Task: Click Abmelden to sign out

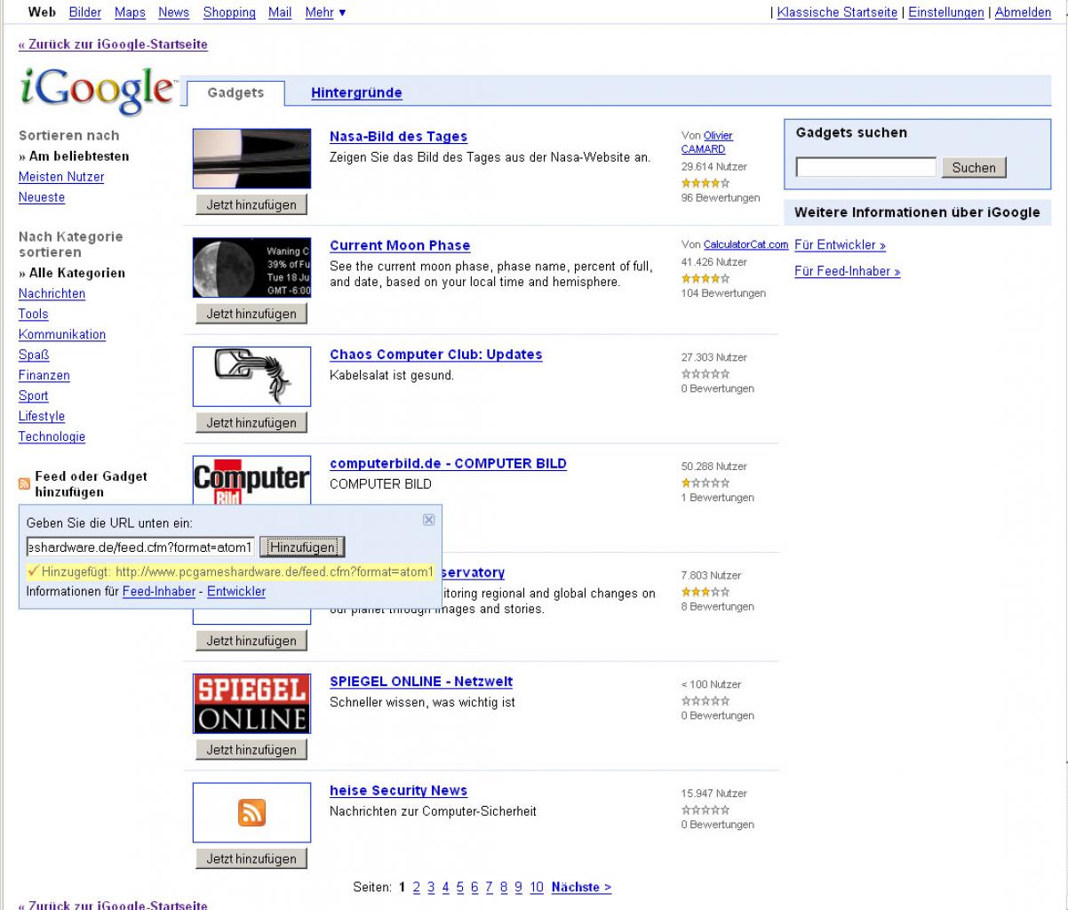Action: 1023,12
